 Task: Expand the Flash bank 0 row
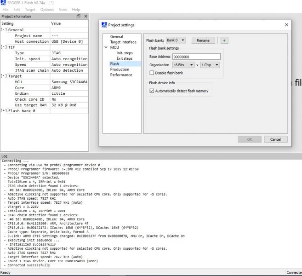coord(4,111)
